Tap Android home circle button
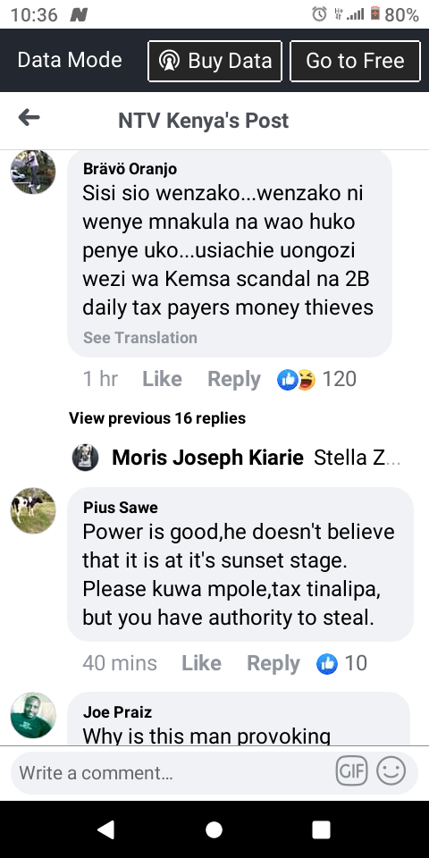This screenshot has height=858, width=429. 214,829
